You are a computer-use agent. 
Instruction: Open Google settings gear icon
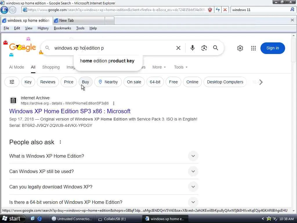[x=240, y=48]
